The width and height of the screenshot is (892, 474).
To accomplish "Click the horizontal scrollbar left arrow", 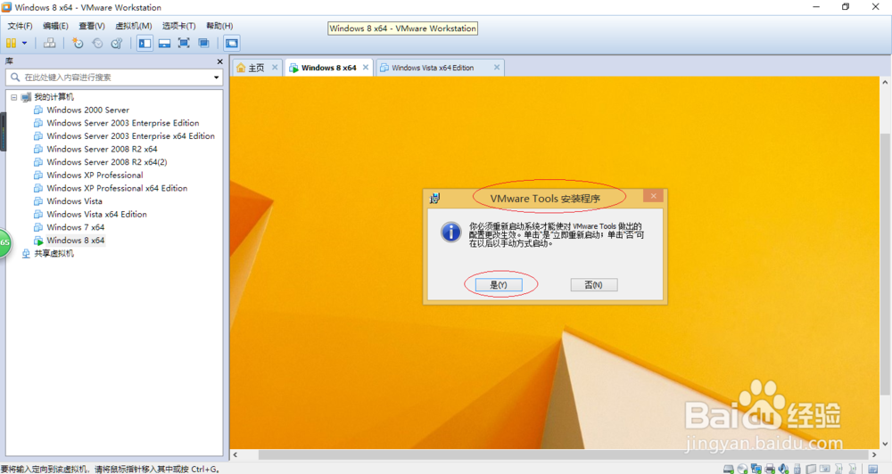I will click(235, 454).
